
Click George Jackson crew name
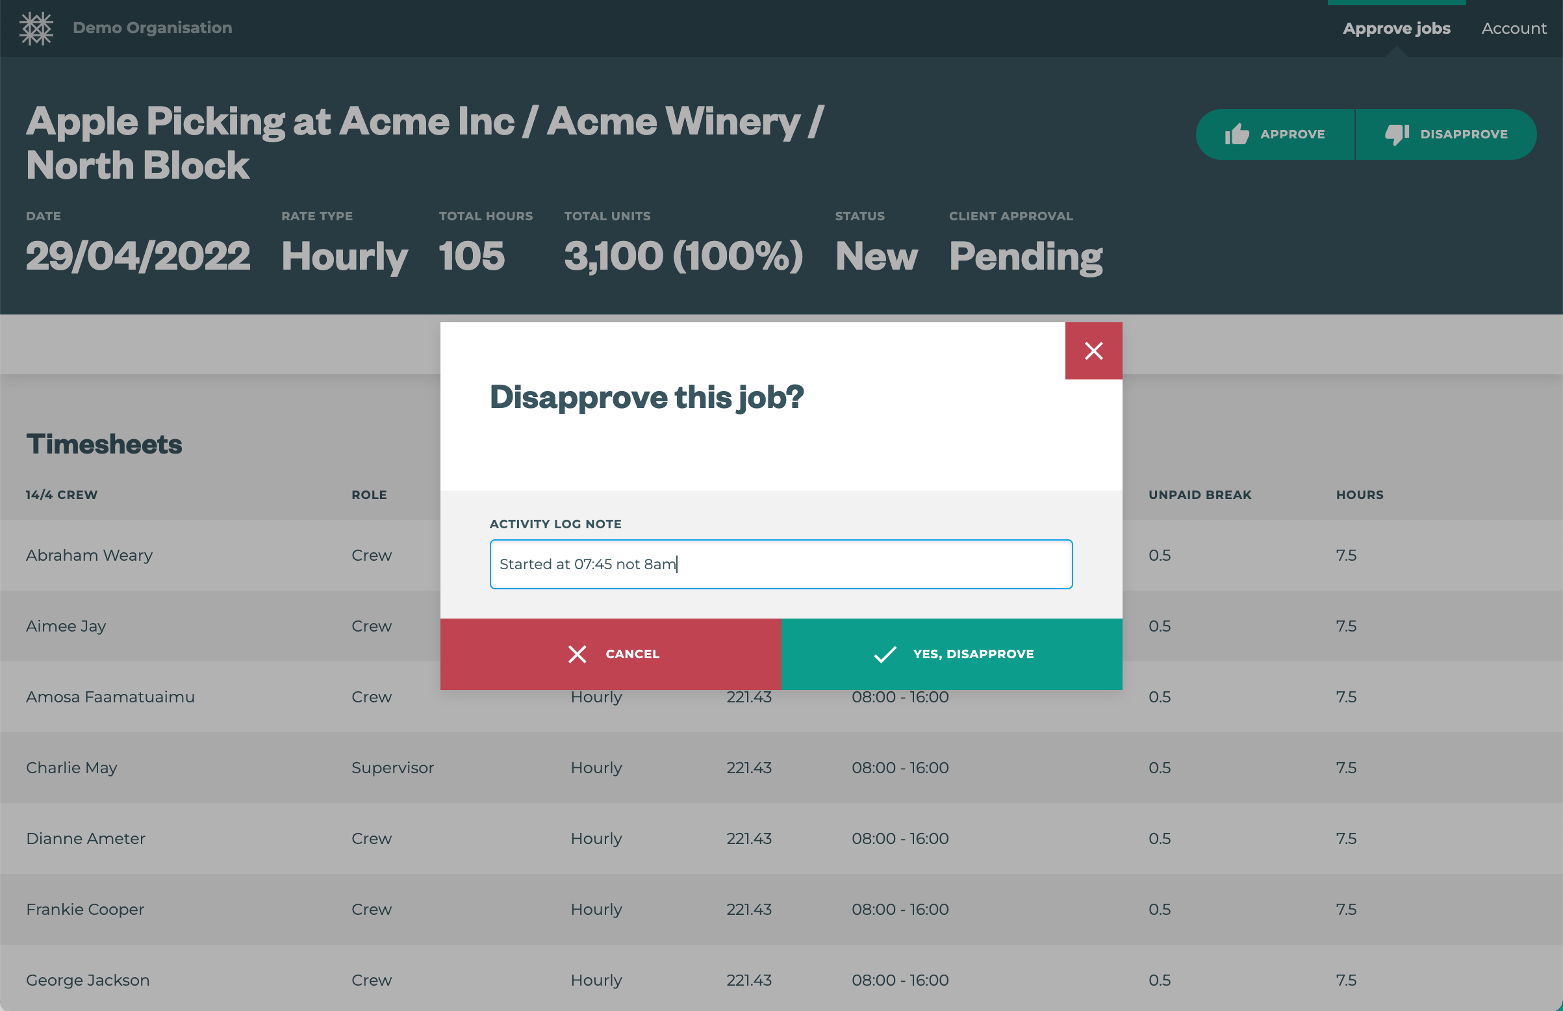(88, 980)
